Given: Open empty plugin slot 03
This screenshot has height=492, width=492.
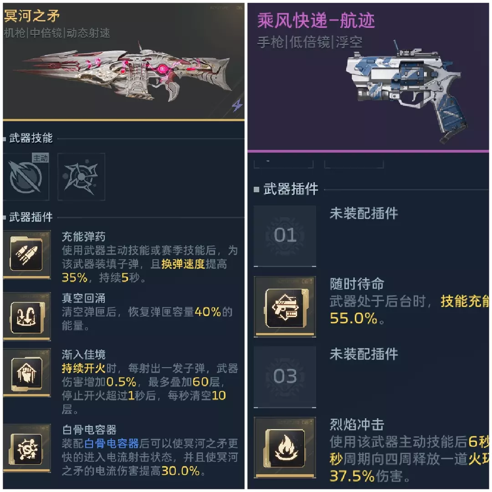Looking at the screenshot, I should [285, 377].
